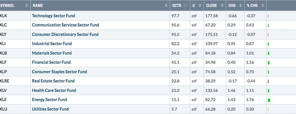296x114 pixels.
Task: Click the red change bar for XLRE
Action: point(268,82)
